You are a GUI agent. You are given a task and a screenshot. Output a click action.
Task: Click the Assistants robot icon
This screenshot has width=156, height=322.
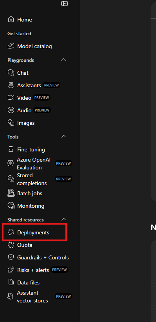click(x=11, y=85)
